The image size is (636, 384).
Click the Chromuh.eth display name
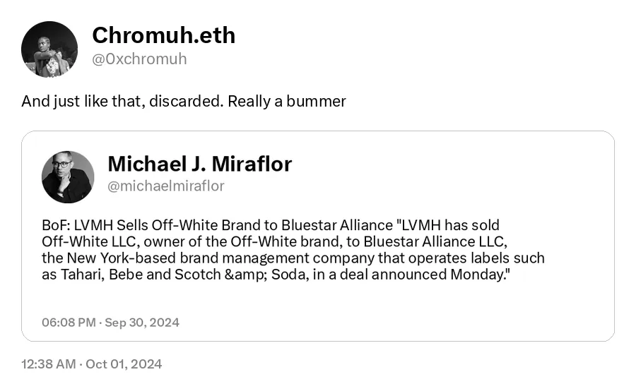coord(163,35)
